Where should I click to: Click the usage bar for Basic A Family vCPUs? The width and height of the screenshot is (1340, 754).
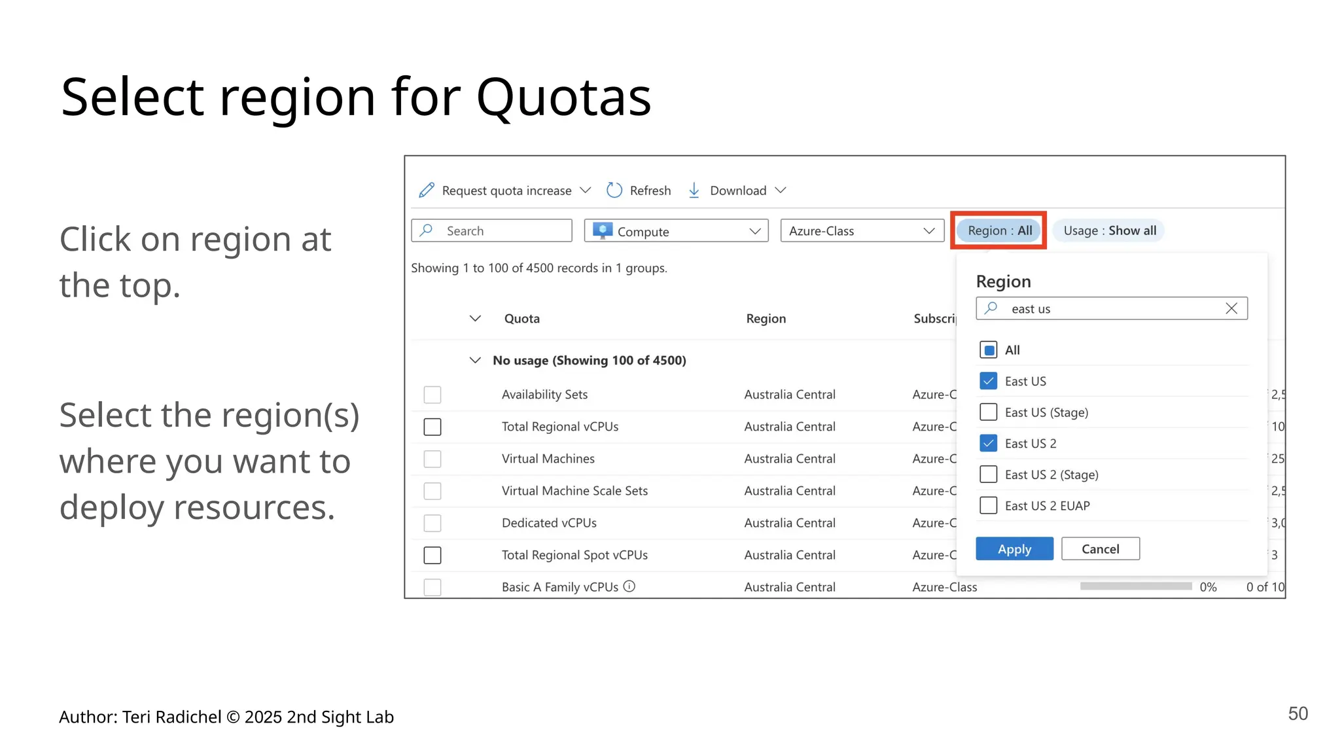coord(1136,586)
